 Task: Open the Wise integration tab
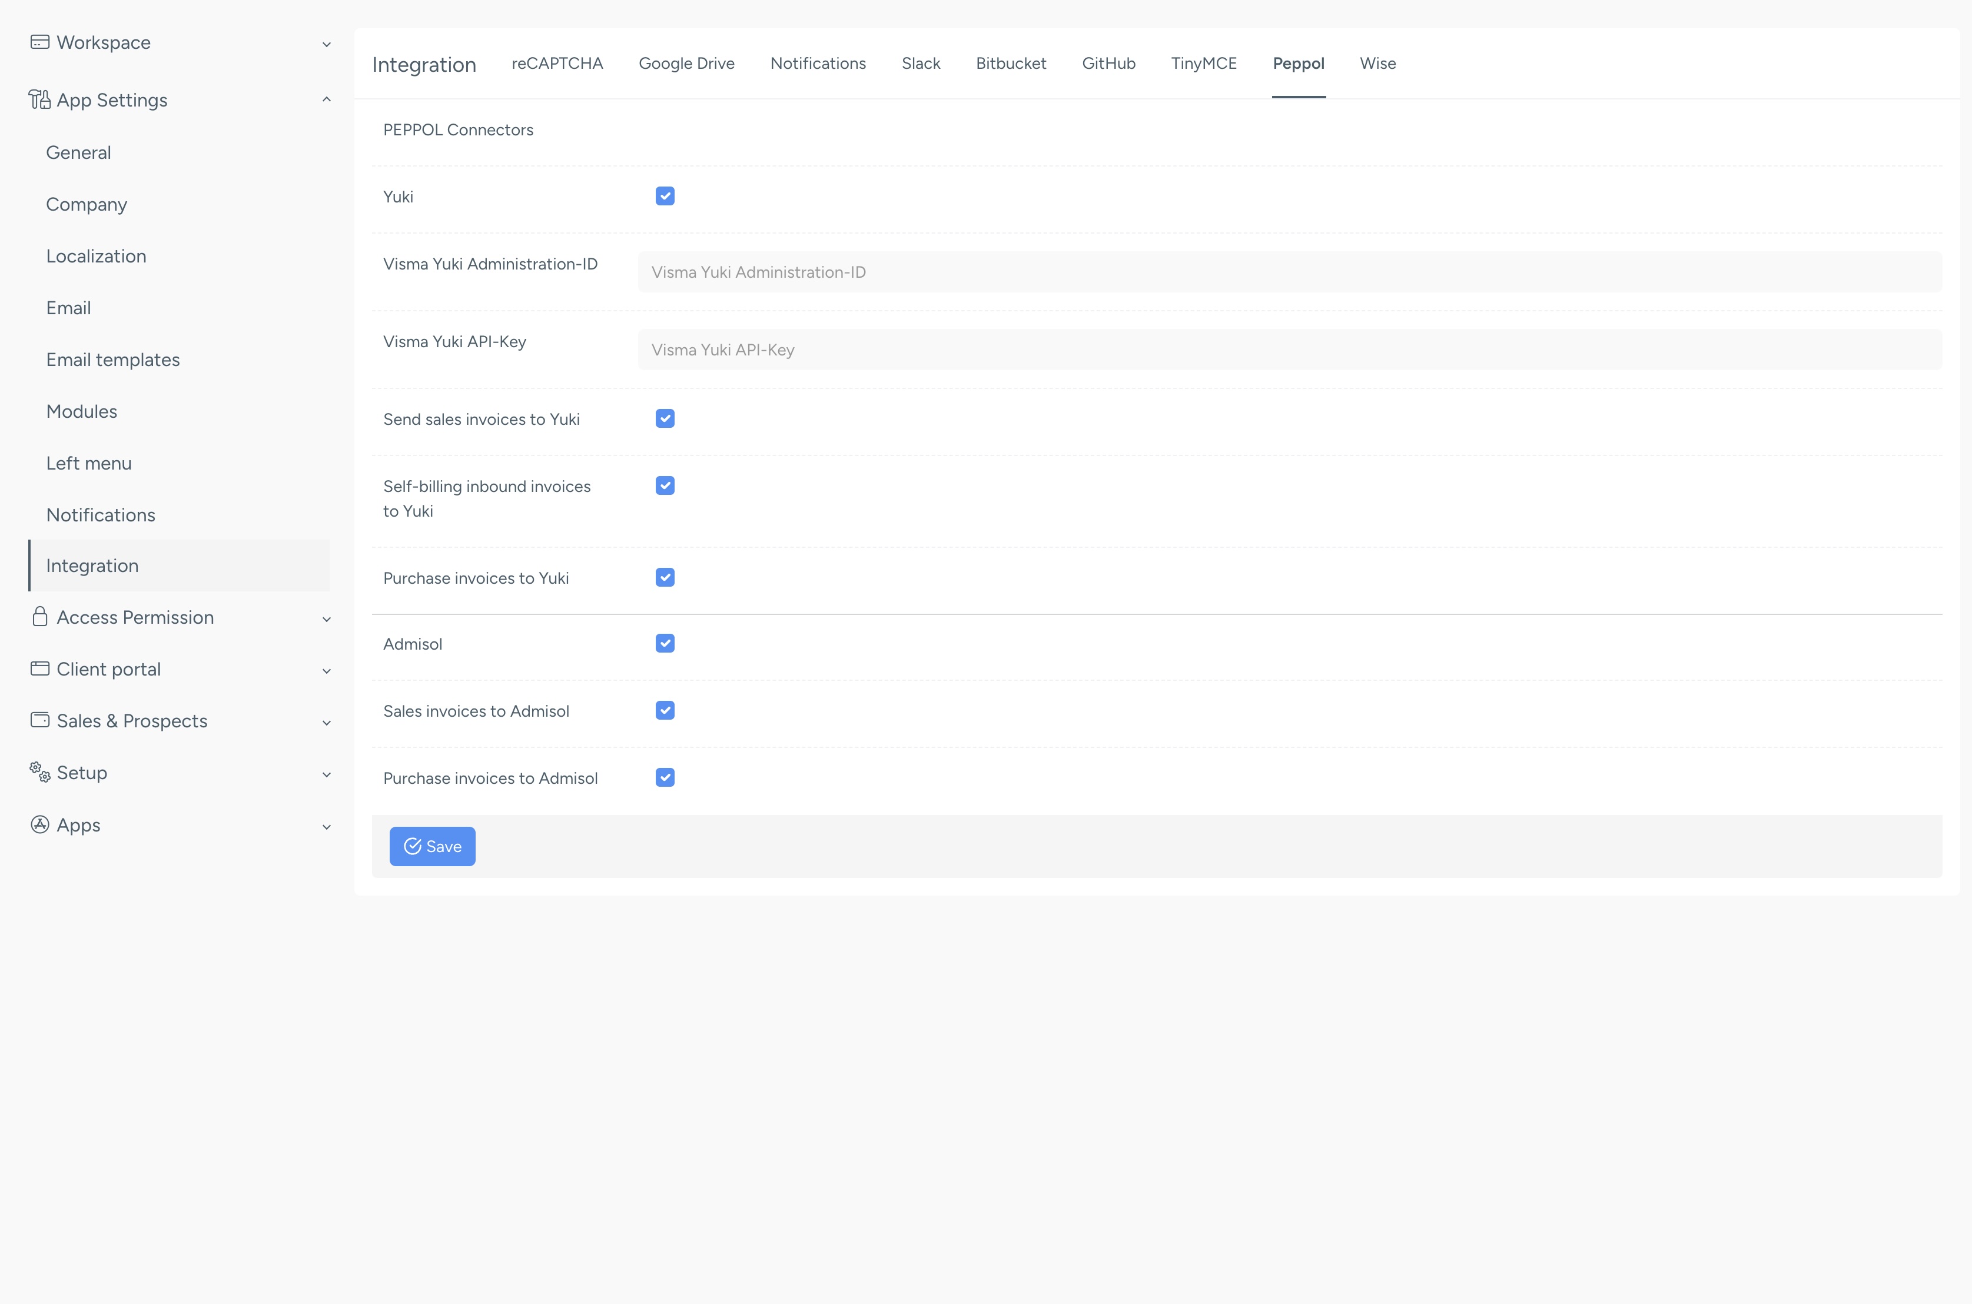[1377, 63]
